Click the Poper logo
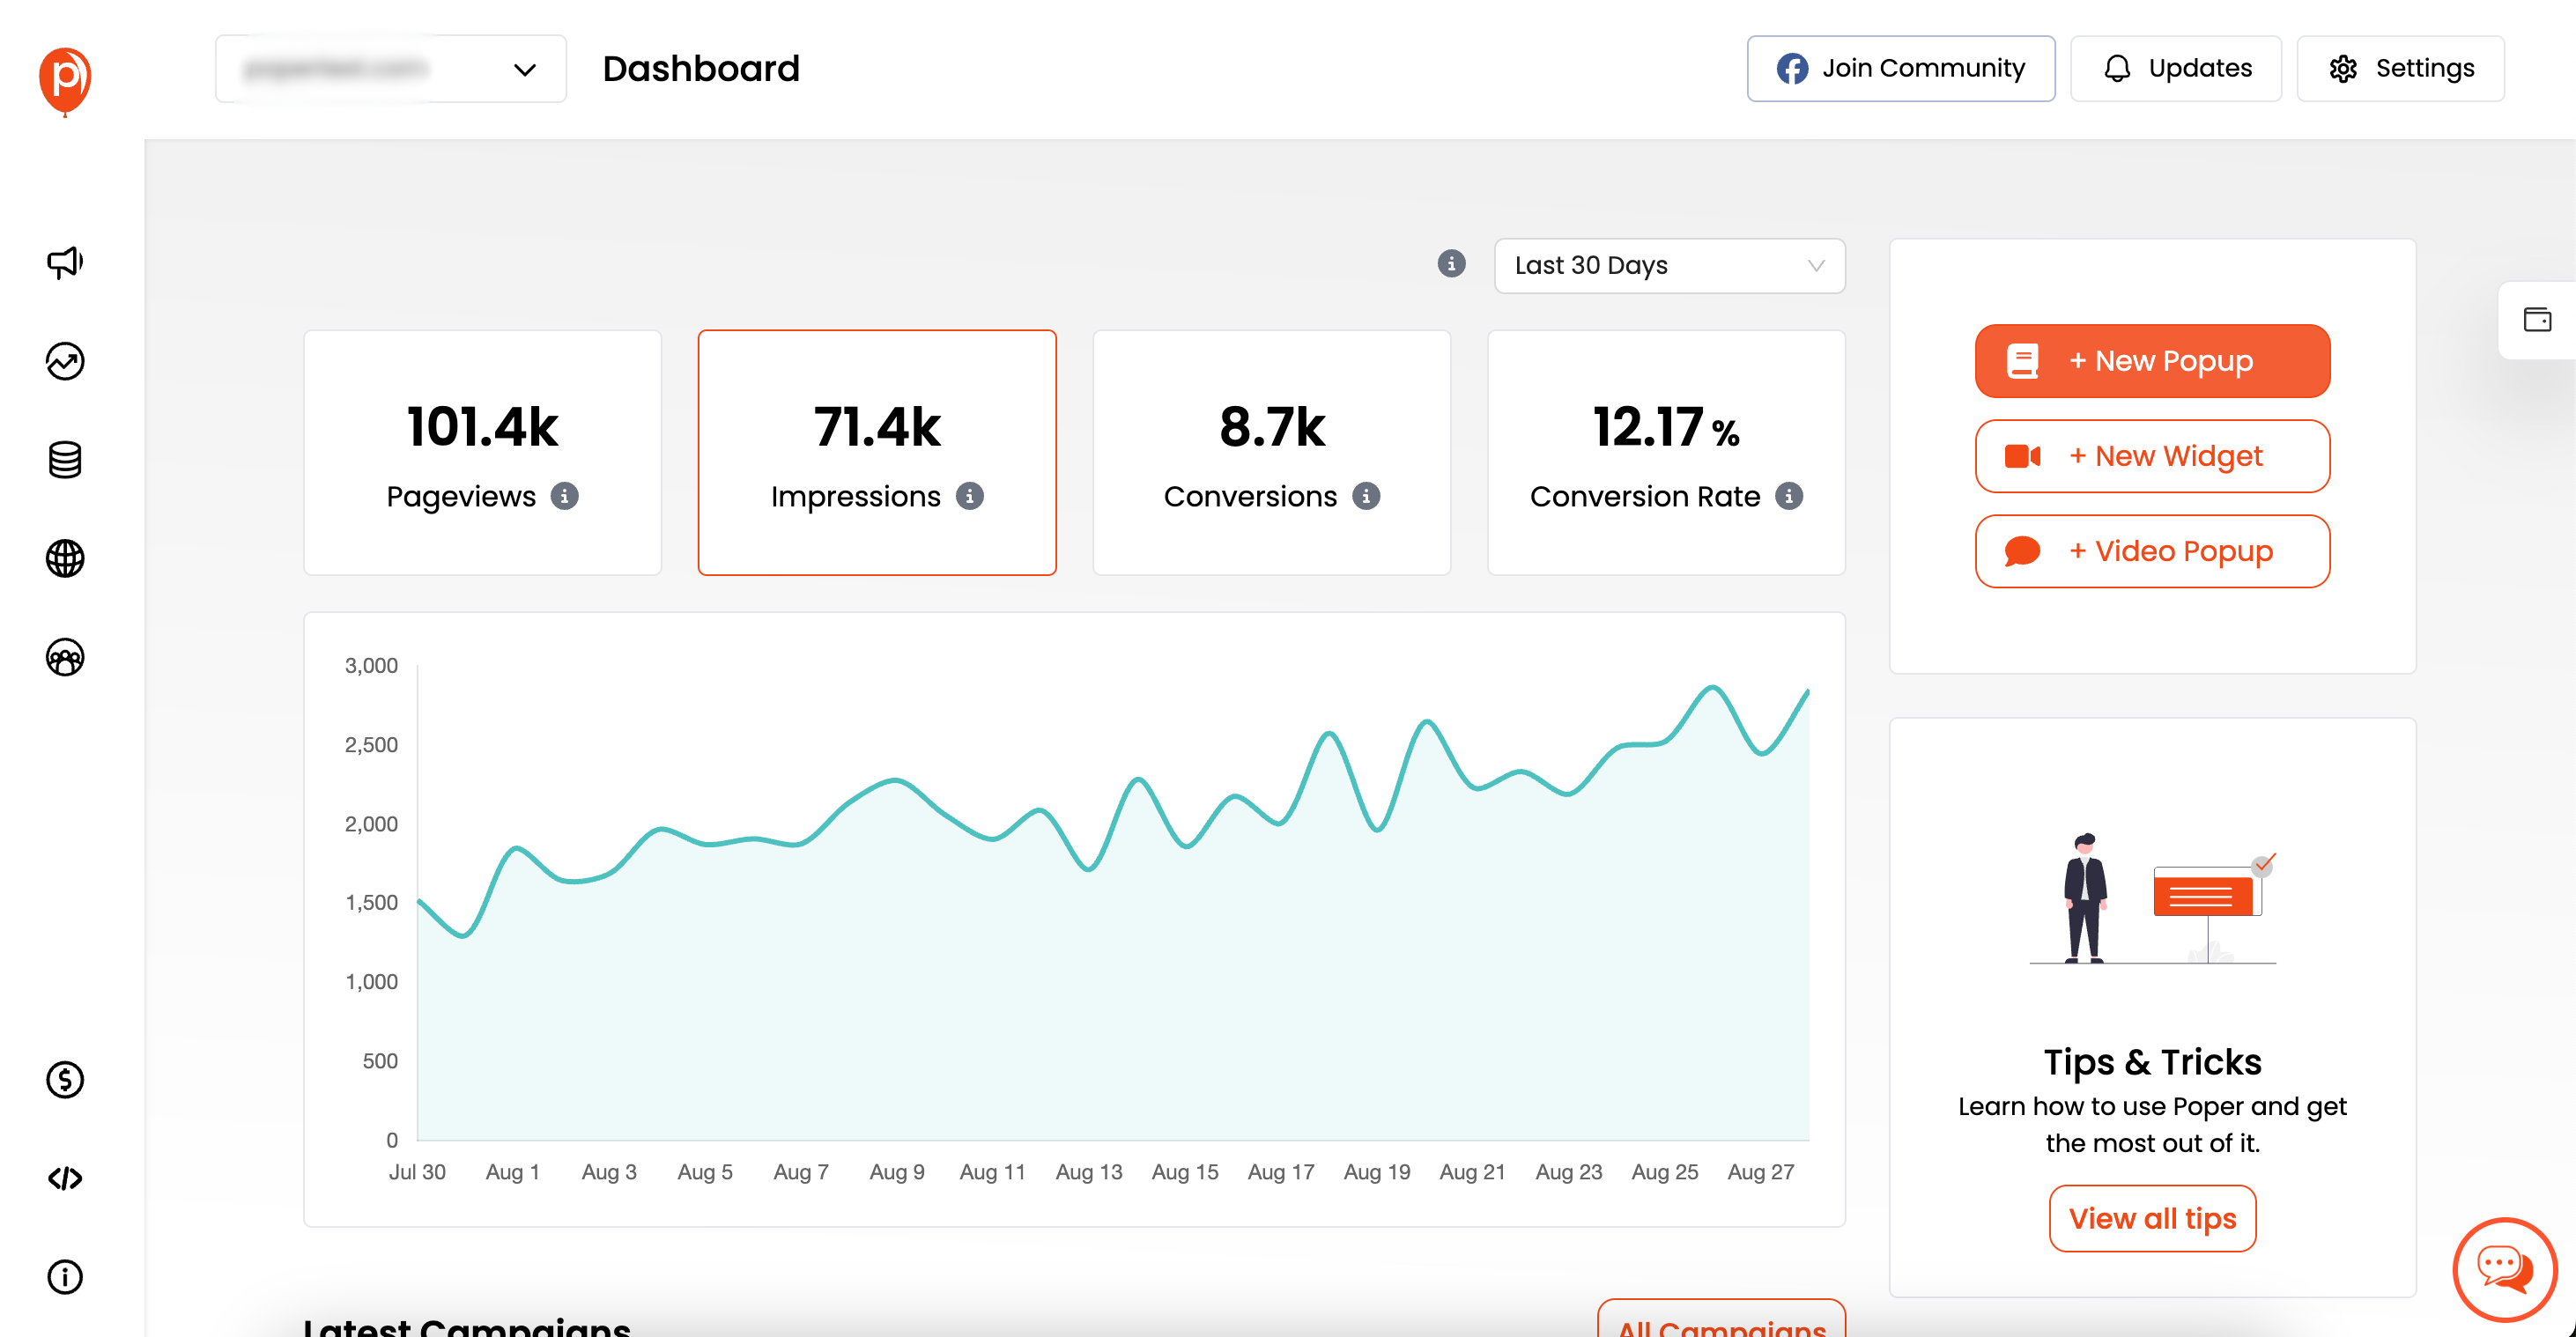Image resolution: width=2576 pixels, height=1337 pixels. tap(65, 80)
